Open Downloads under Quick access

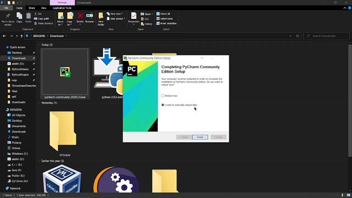[x=19, y=58]
